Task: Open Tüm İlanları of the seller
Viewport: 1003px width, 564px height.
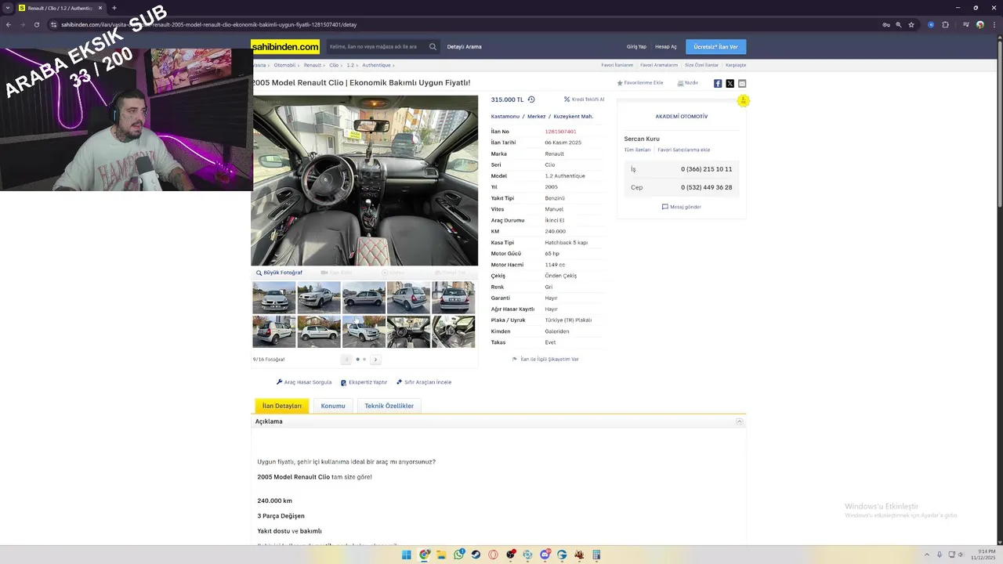Action: [x=637, y=150]
